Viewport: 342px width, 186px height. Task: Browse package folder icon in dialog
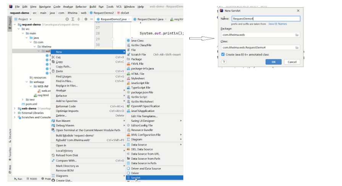[297, 35]
